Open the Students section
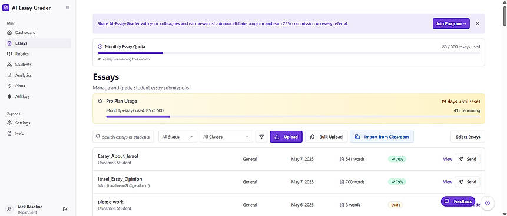Viewport: 507px width, 216px height. (38, 65)
